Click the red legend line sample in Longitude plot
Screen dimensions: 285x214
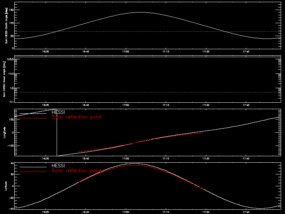click(x=33, y=118)
